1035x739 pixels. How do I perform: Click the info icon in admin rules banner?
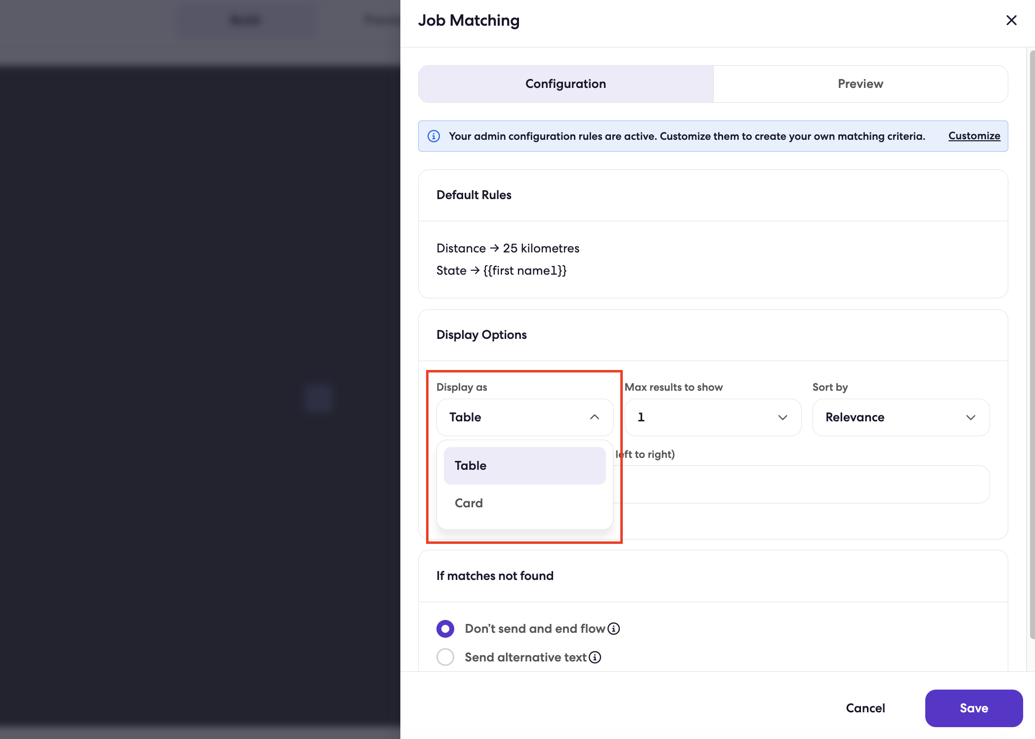click(433, 136)
